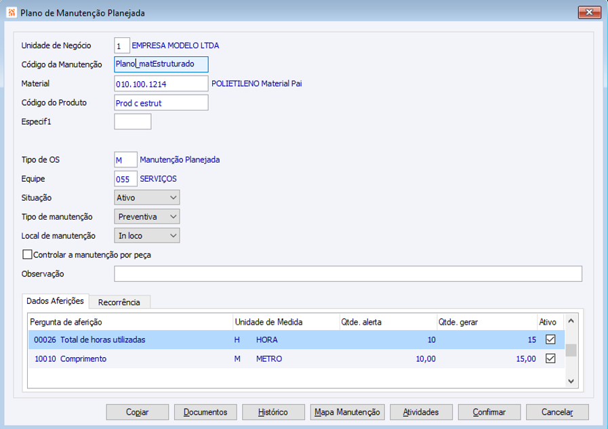Select the Dados Aferições tab
The image size is (608, 429).
click(55, 301)
